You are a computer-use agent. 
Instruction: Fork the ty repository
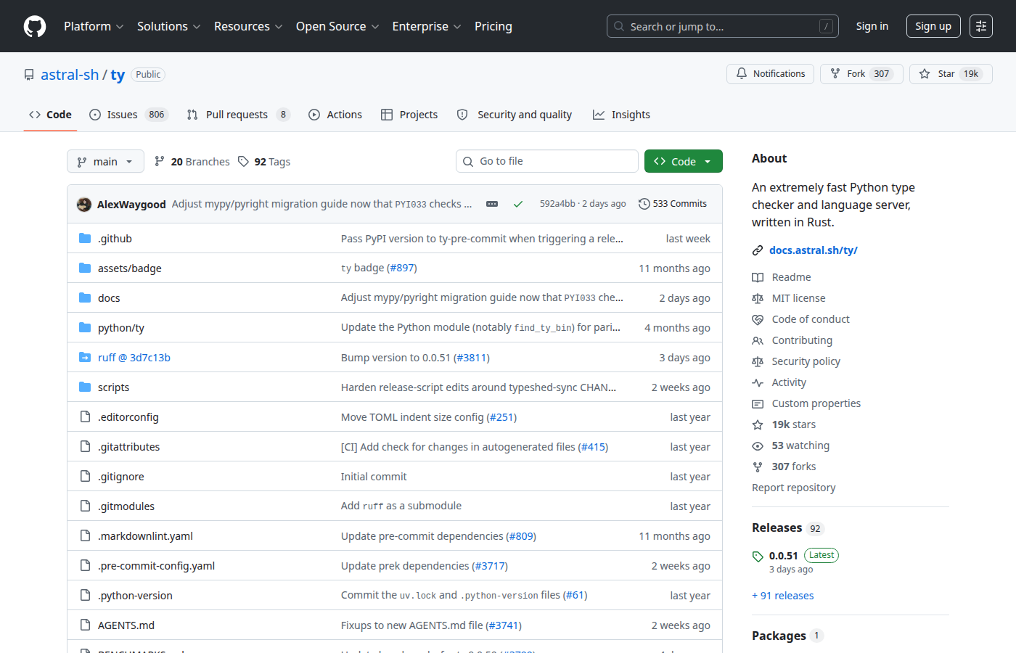point(861,74)
